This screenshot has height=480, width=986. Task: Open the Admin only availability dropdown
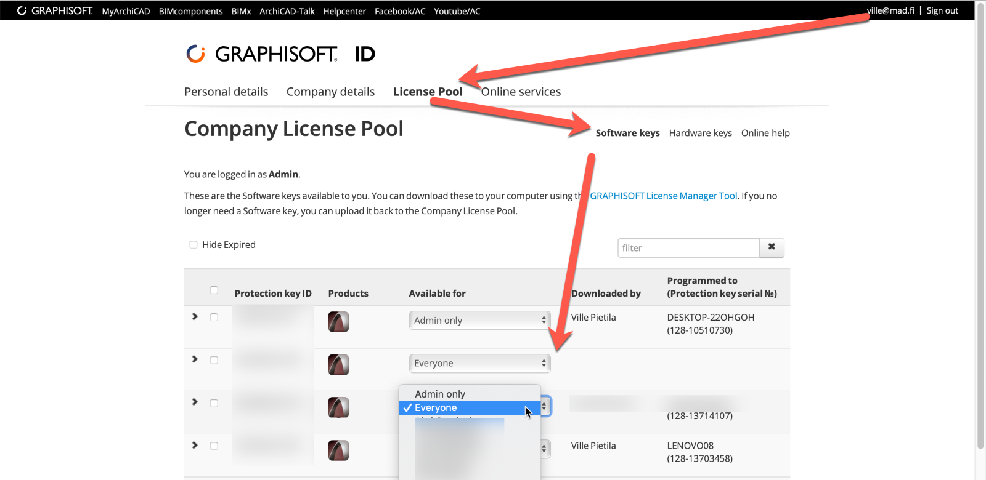click(x=479, y=320)
